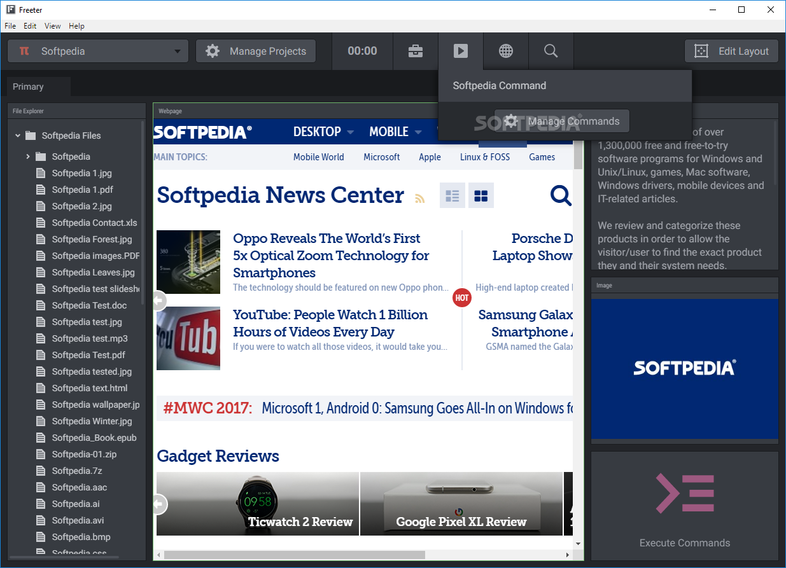Click file icon next to Softpedia.avi
Image resolution: width=786 pixels, height=568 pixels.
click(x=41, y=520)
